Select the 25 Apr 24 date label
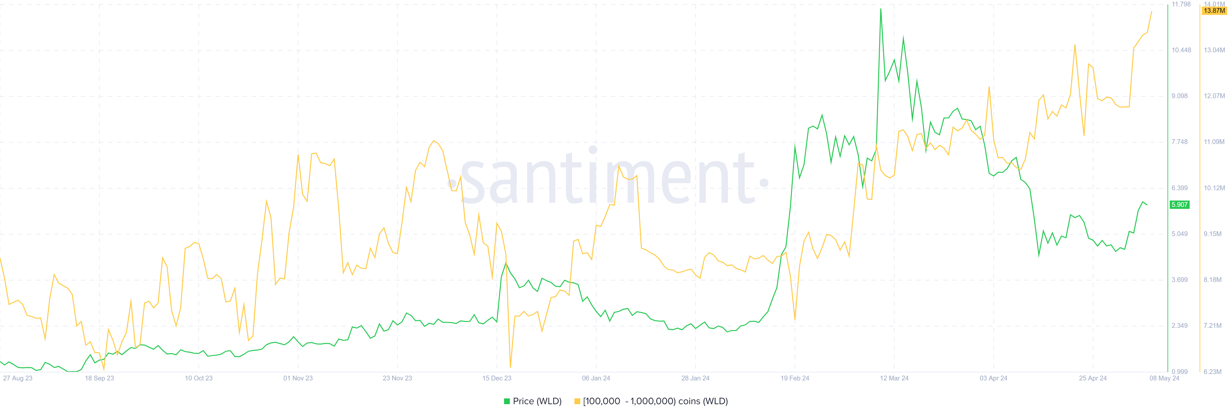The width and height of the screenshot is (1232, 417). click(1092, 378)
